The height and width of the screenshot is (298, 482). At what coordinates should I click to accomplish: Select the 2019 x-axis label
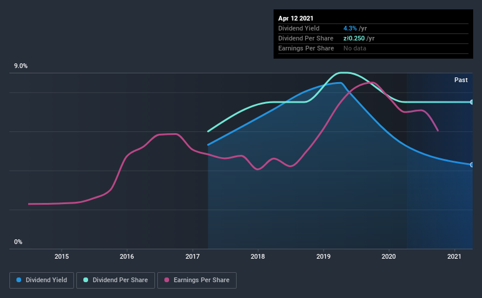point(323,256)
